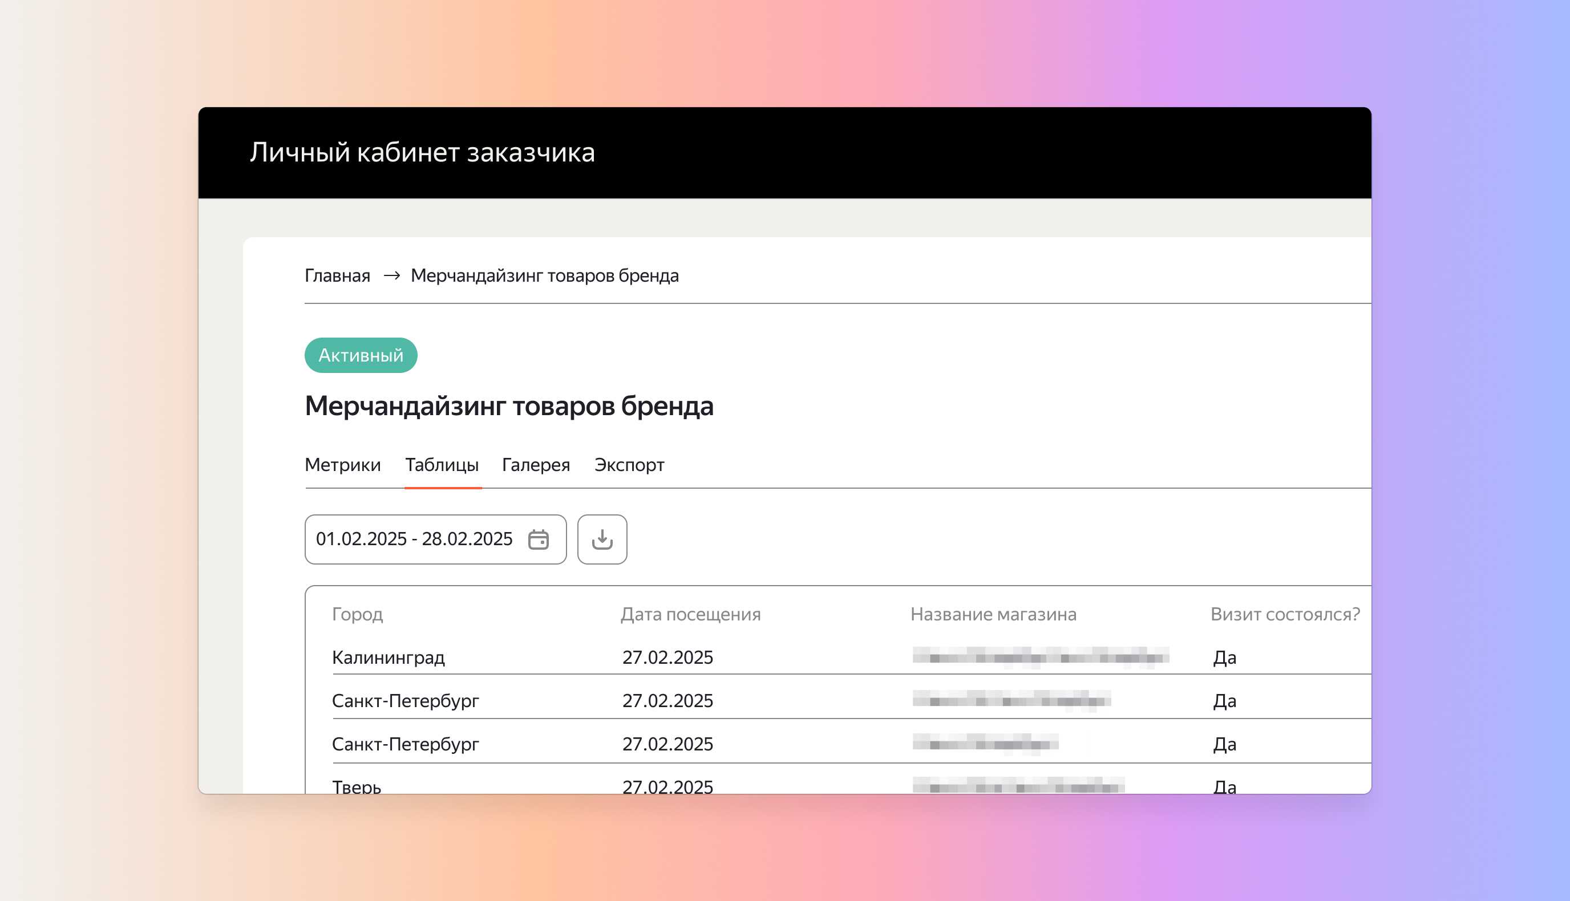1570x901 pixels.
Task: Click the date range 01.02.2025 - 28.02.2025 field
Action: (x=414, y=539)
